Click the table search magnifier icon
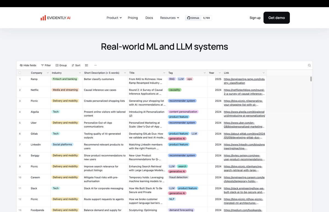Viewport: 329px width, 212px height. pyautogui.click(x=309, y=65)
